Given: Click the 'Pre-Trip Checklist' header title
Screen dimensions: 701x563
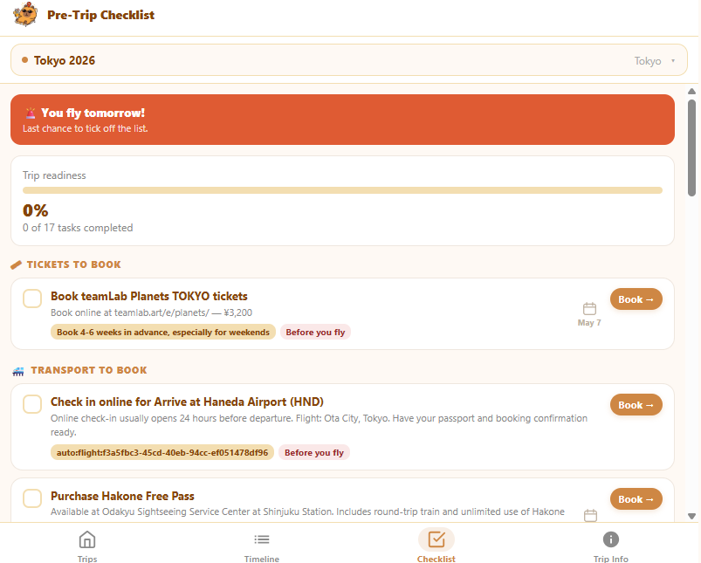Looking at the screenshot, I should (101, 15).
